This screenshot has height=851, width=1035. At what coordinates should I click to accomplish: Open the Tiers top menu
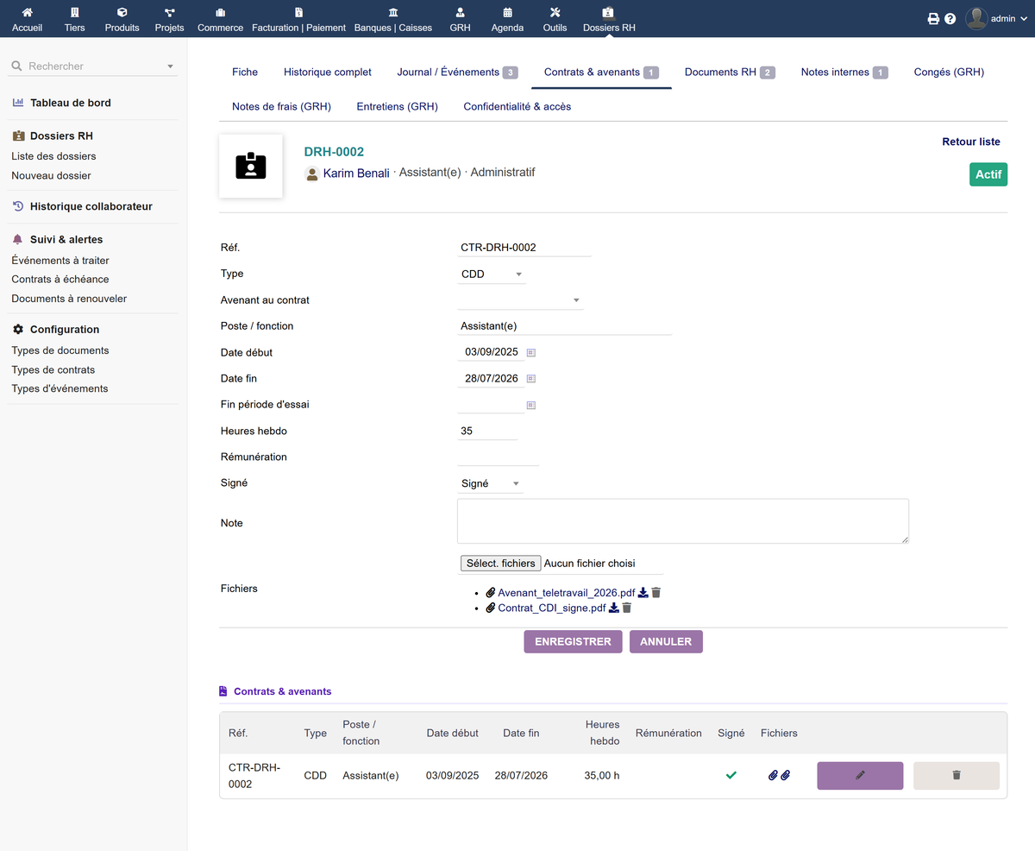point(74,19)
